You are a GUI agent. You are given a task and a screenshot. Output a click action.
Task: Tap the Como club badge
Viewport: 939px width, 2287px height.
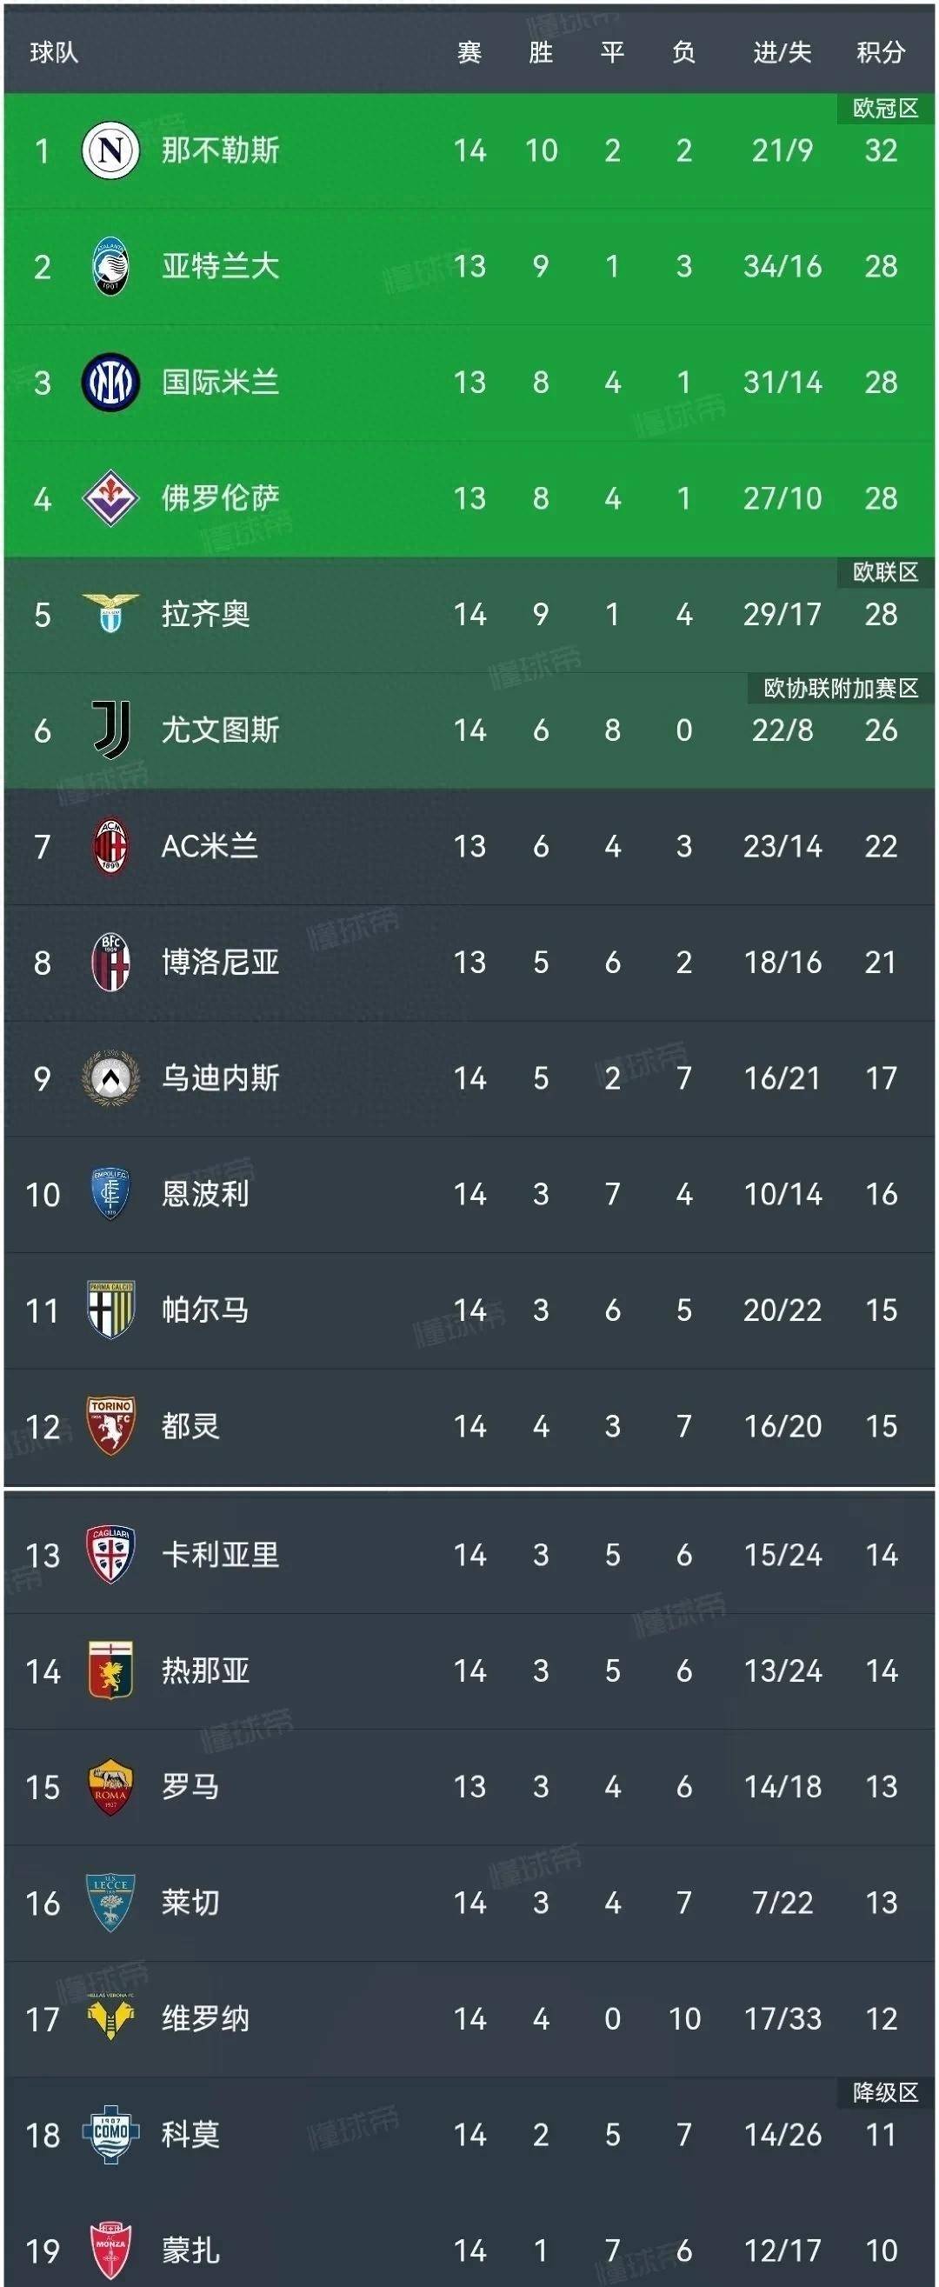pyautogui.click(x=111, y=2134)
